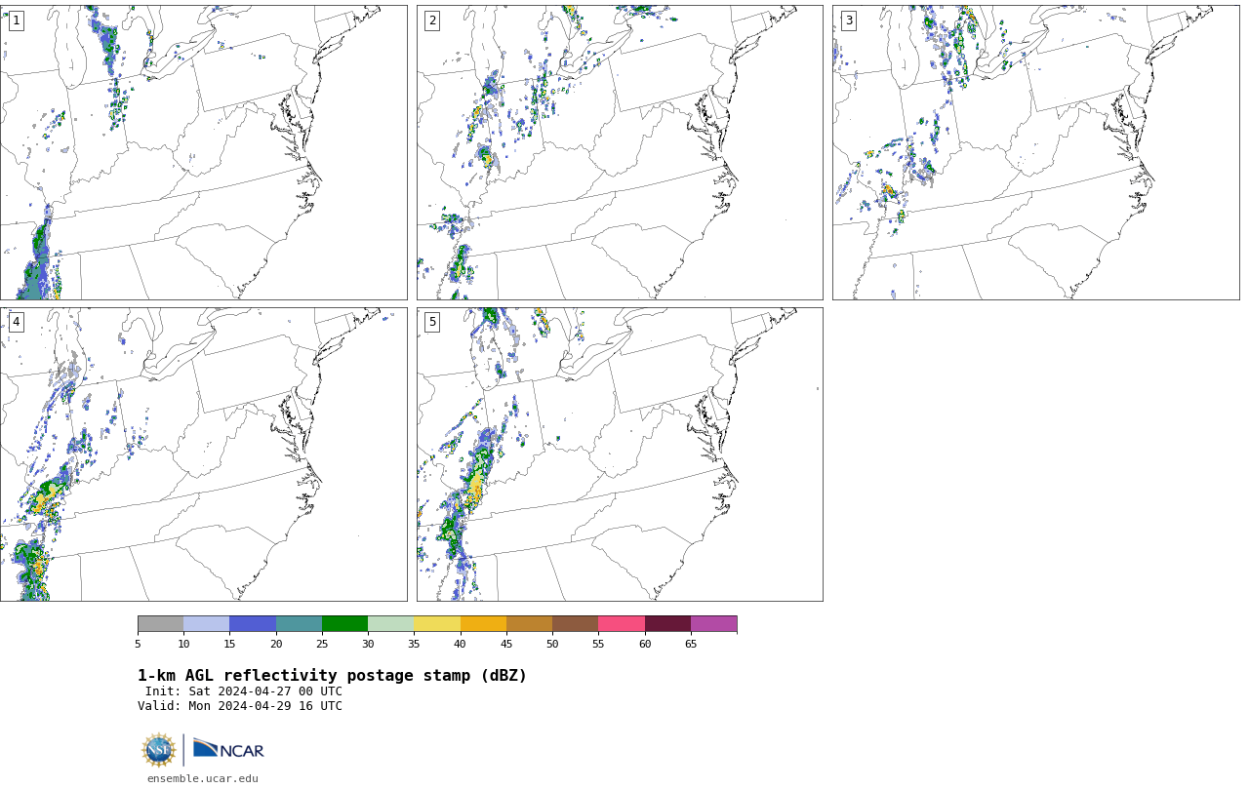Click the brown 50-55 dBZ swatch

click(x=575, y=624)
